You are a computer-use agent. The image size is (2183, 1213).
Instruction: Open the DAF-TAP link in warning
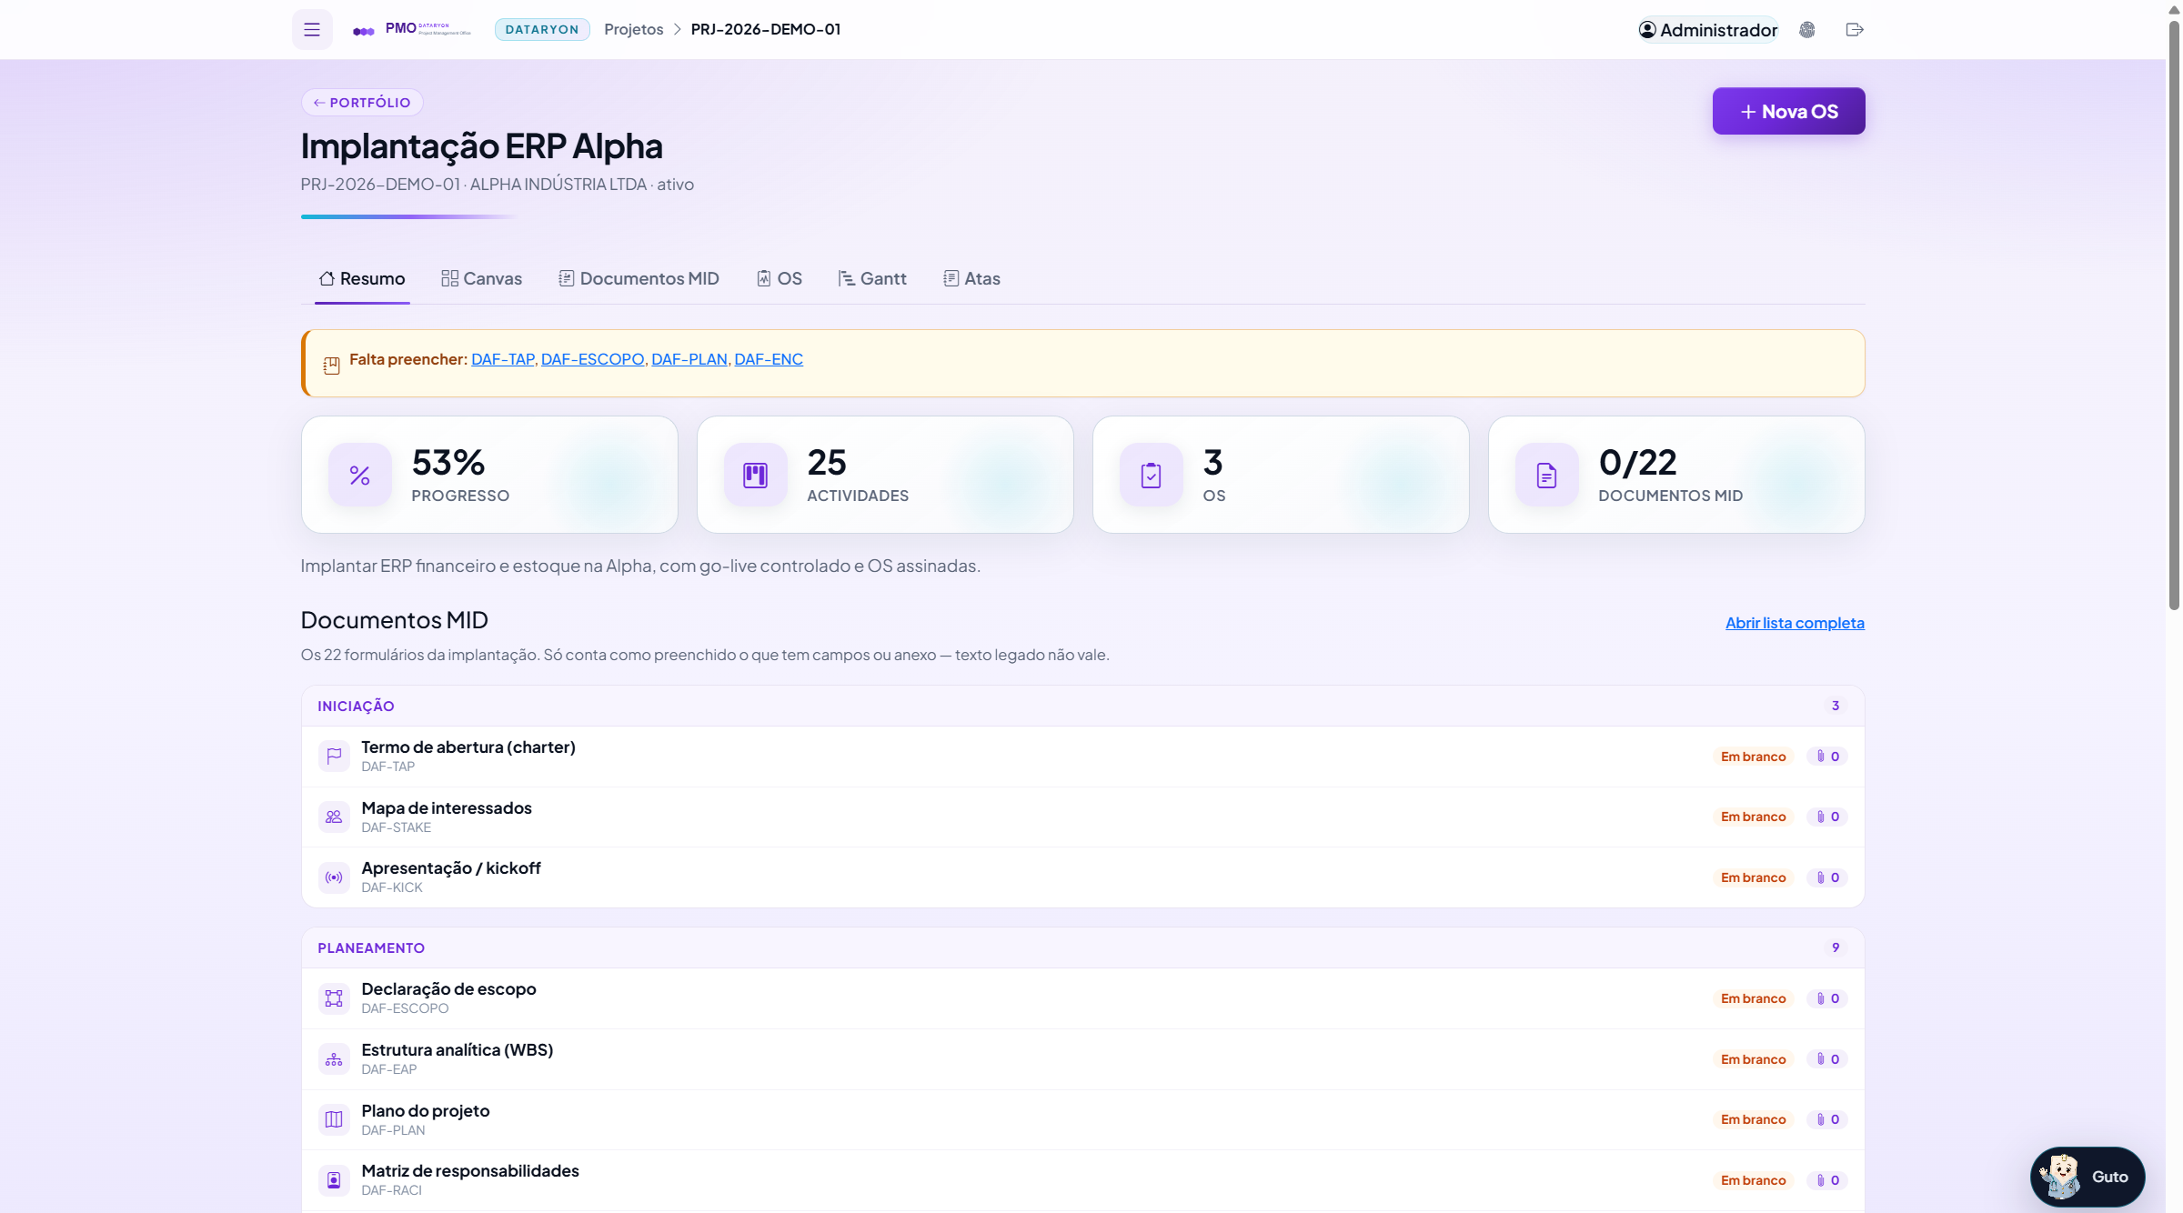click(503, 359)
